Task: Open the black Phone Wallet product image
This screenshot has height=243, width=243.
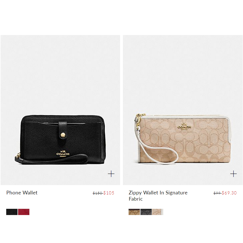Action: (60, 110)
